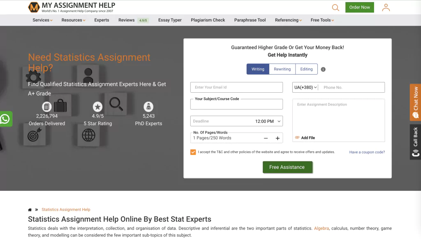The width and height of the screenshot is (421, 241).
Task: Open the user account profile icon
Action: pos(386,7)
